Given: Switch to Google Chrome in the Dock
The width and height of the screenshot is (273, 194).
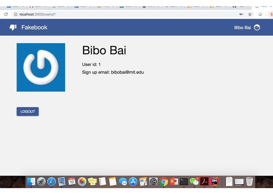Looking at the screenshot, I should (163, 182).
